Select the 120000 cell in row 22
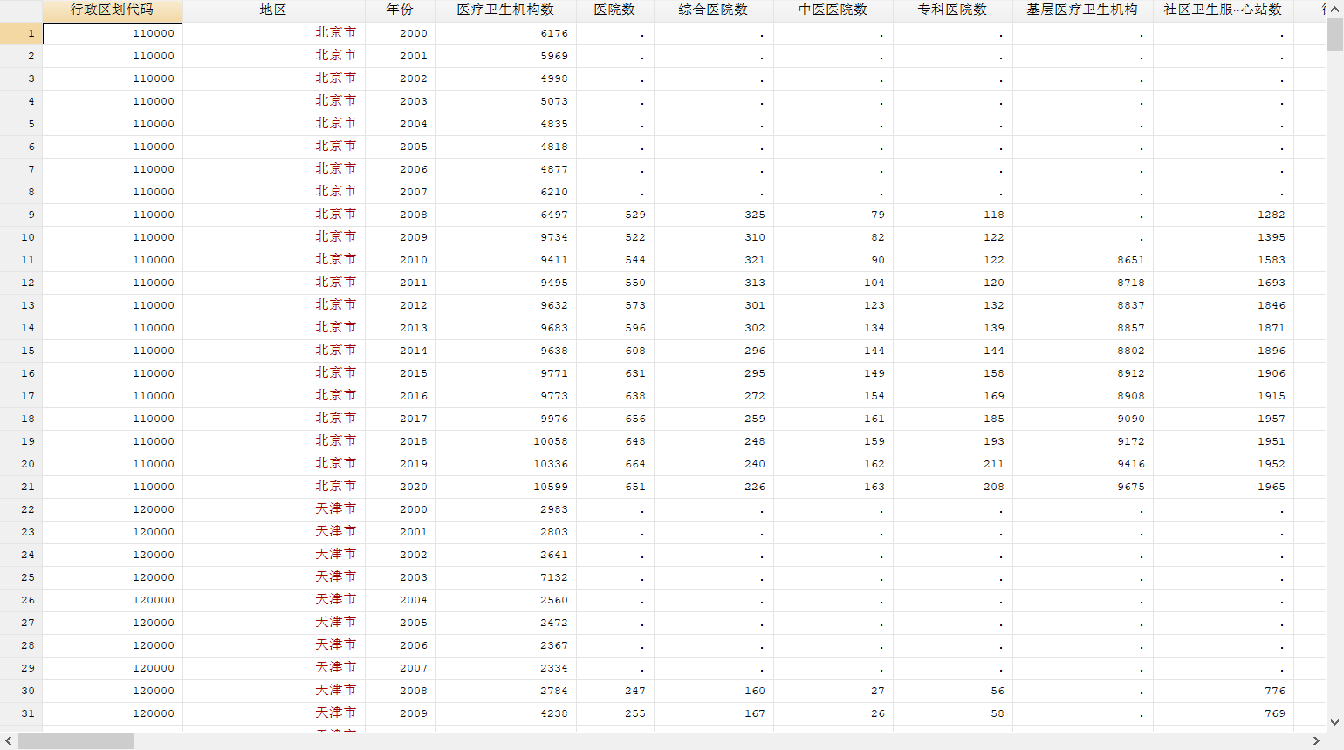This screenshot has height=750, width=1344. pyautogui.click(x=113, y=509)
